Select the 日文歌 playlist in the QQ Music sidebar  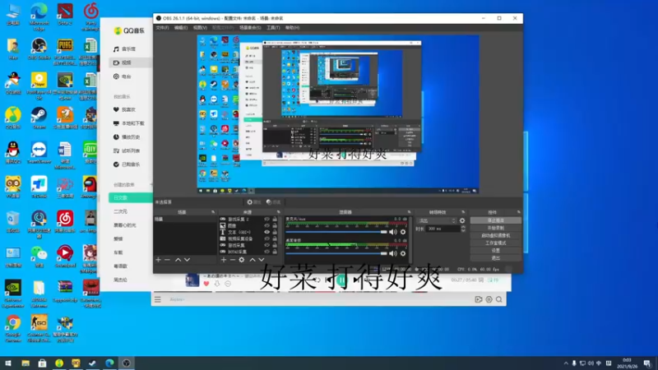click(x=131, y=197)
